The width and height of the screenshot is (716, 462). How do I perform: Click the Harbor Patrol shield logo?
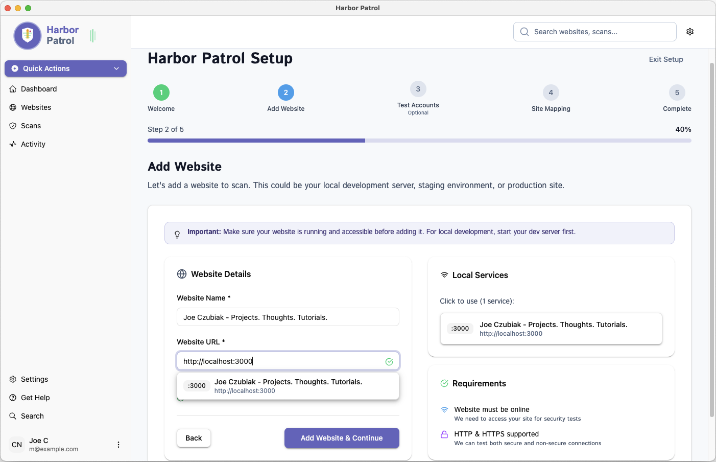click(27, 36)
